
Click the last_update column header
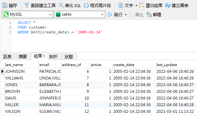point(176,65)
